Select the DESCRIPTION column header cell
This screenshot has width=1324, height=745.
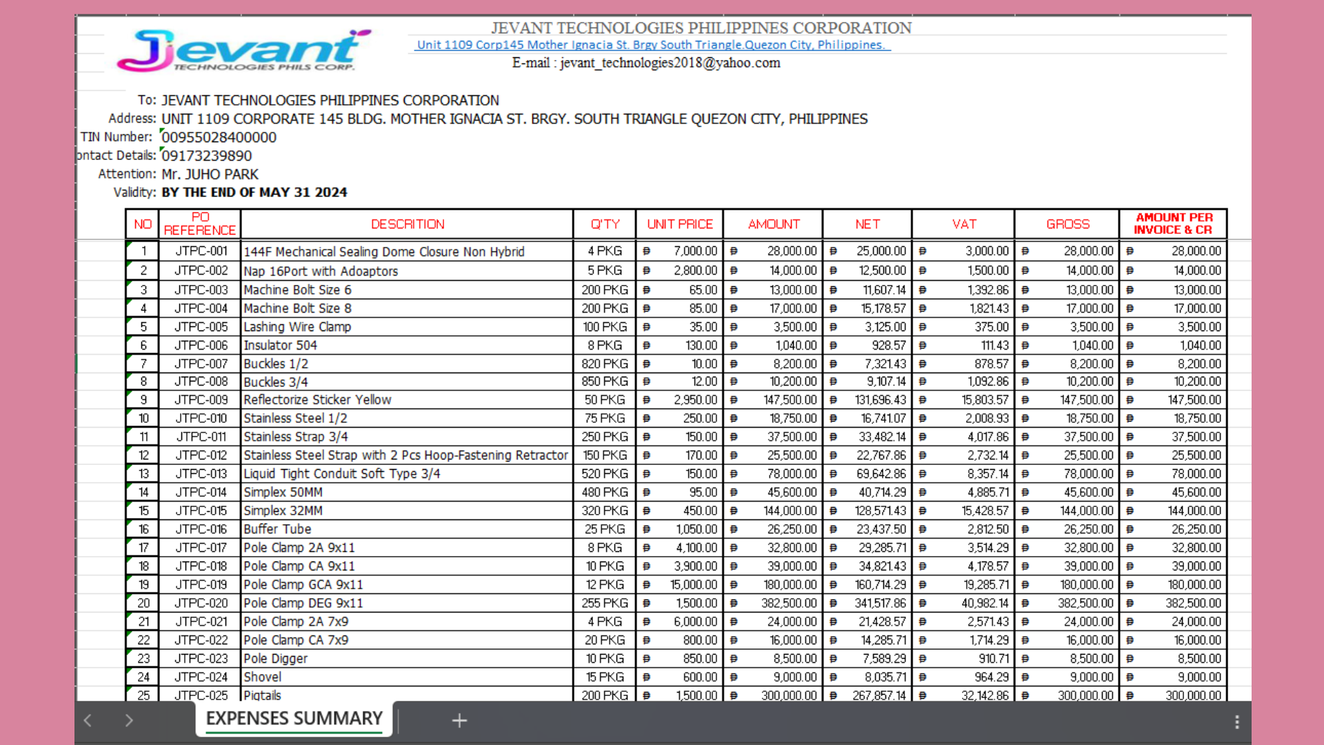coord(407,224)
